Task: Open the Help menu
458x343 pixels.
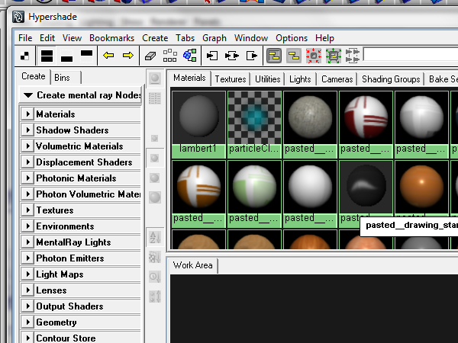Action: click(x=324, y=38)
